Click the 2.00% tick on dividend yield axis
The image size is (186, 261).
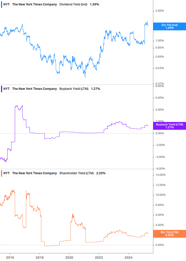[x=160, y=11]
